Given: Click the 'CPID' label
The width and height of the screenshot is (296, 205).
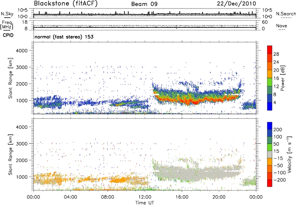Looking at the screenshot, I should tap(8, 35).
